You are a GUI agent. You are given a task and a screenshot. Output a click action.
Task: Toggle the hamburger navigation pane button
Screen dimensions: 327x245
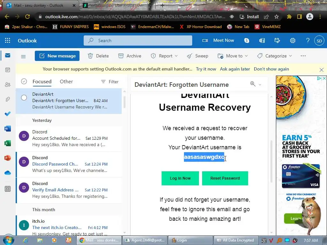coord(23,56)
